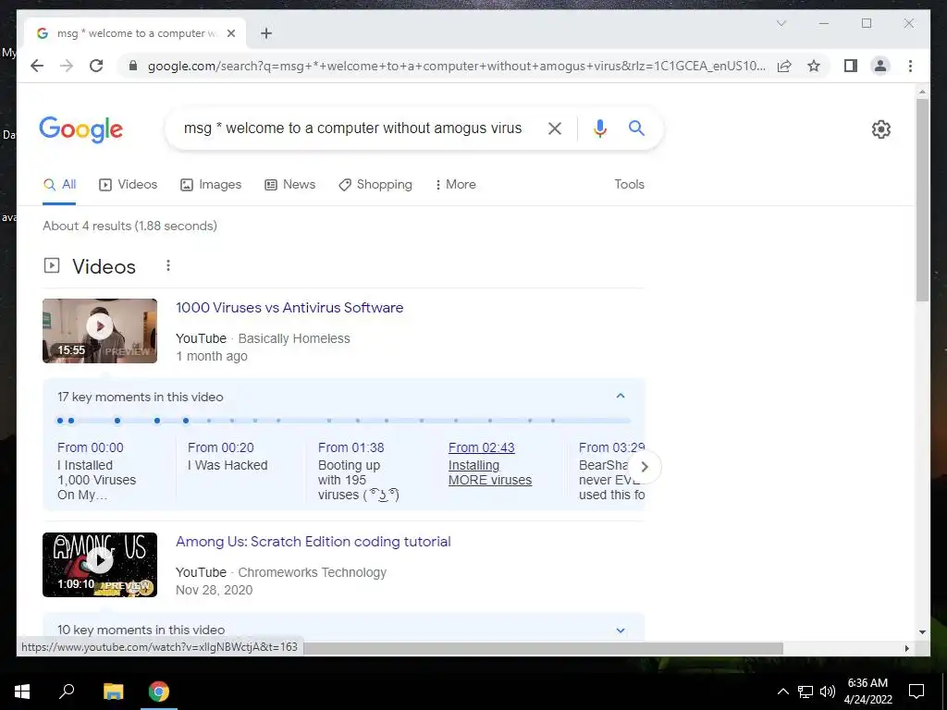Open Videos section three-dot options

pyautogui.click(x=168, y=265)
